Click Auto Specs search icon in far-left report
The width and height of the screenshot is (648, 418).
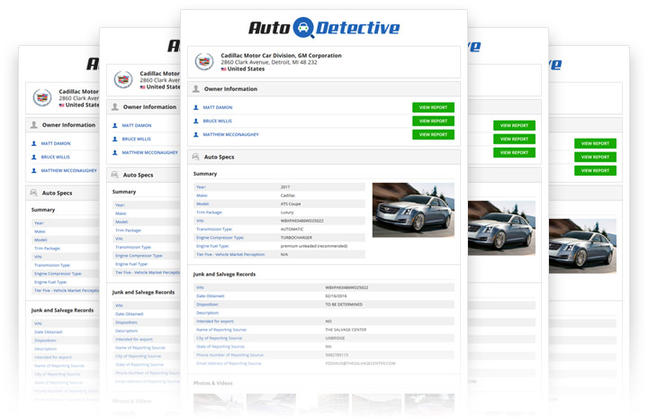[x=34, y=193]
